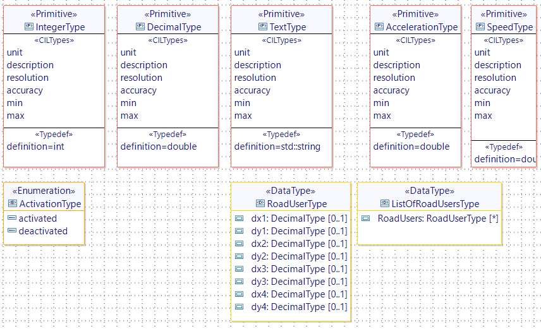Select the AccelerationType class name
This screenshot has width=541, height=329.
422,27
